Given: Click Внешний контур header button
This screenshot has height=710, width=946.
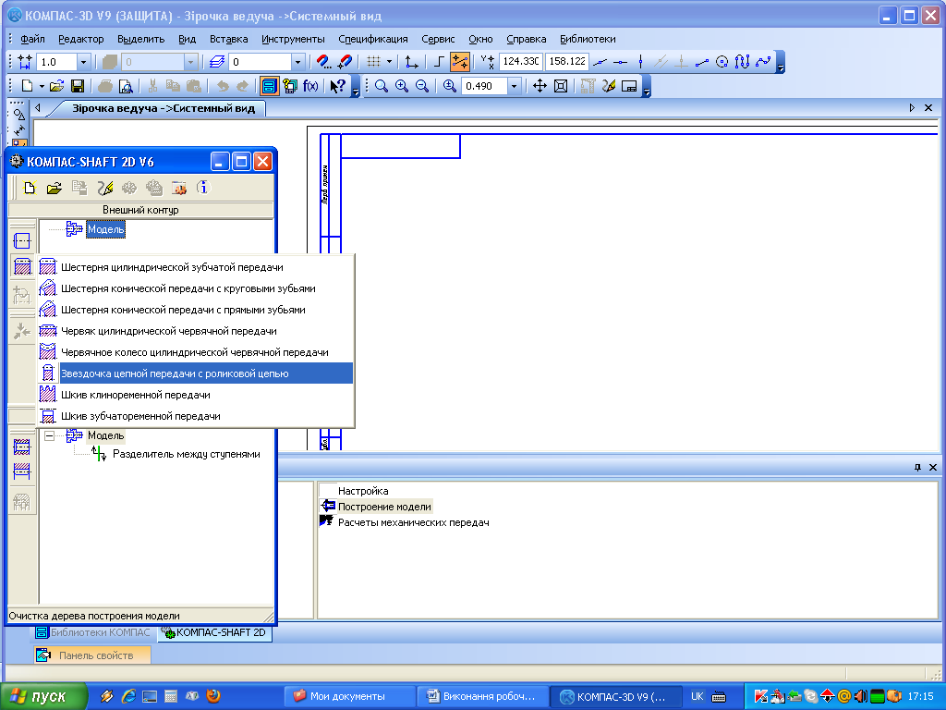Looking at the screenshot, I should pos(140,210).
